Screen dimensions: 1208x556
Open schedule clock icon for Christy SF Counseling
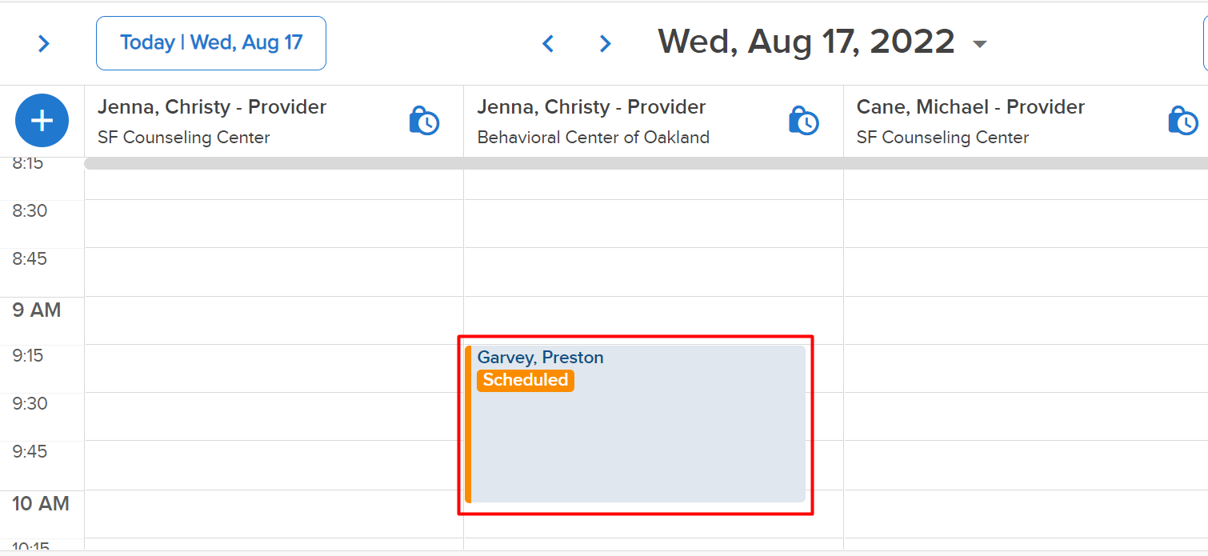point(424,121)
